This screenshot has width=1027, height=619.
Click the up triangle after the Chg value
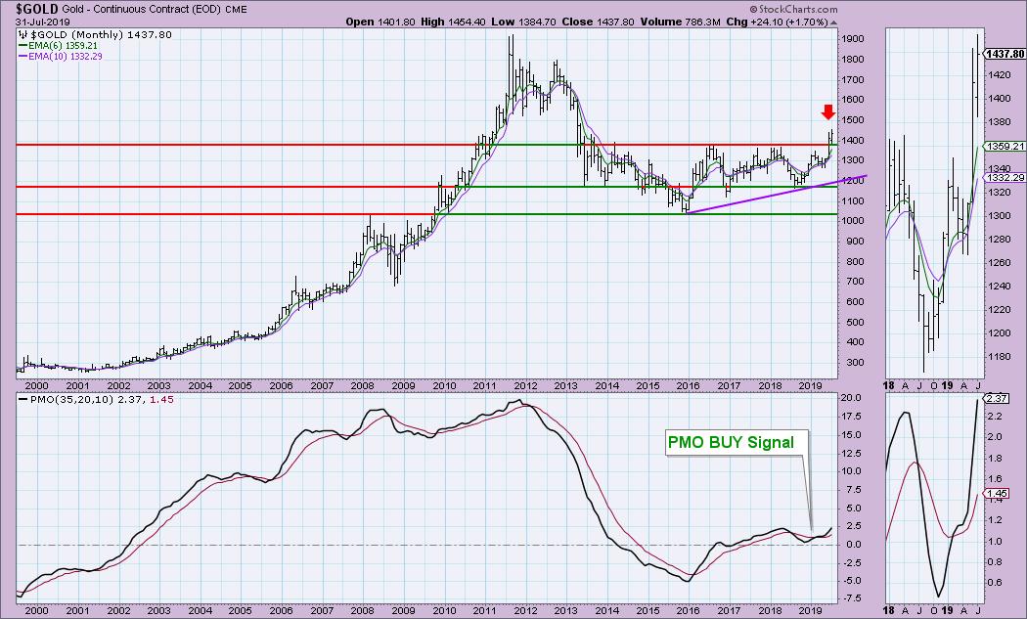833,22
